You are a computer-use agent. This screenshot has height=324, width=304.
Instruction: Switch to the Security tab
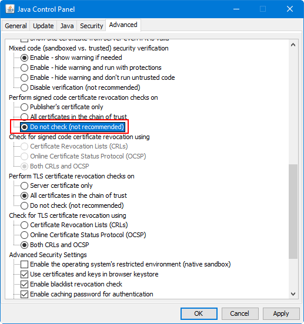[91, 26]
